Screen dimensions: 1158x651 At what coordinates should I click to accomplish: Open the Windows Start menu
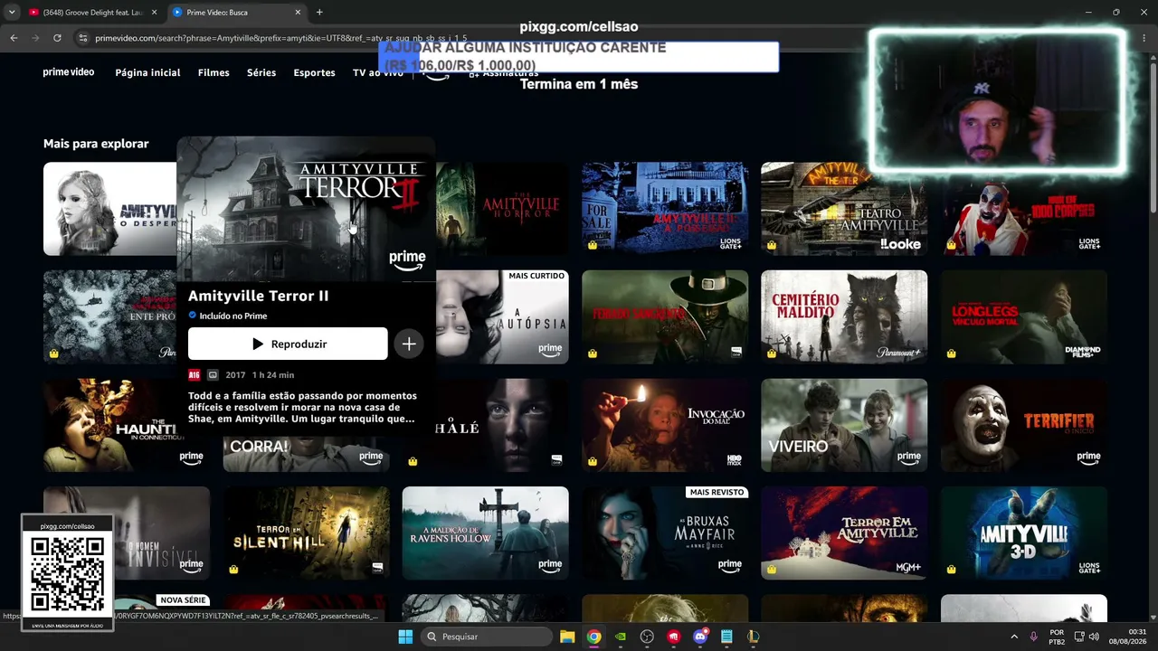click(405, 637)
